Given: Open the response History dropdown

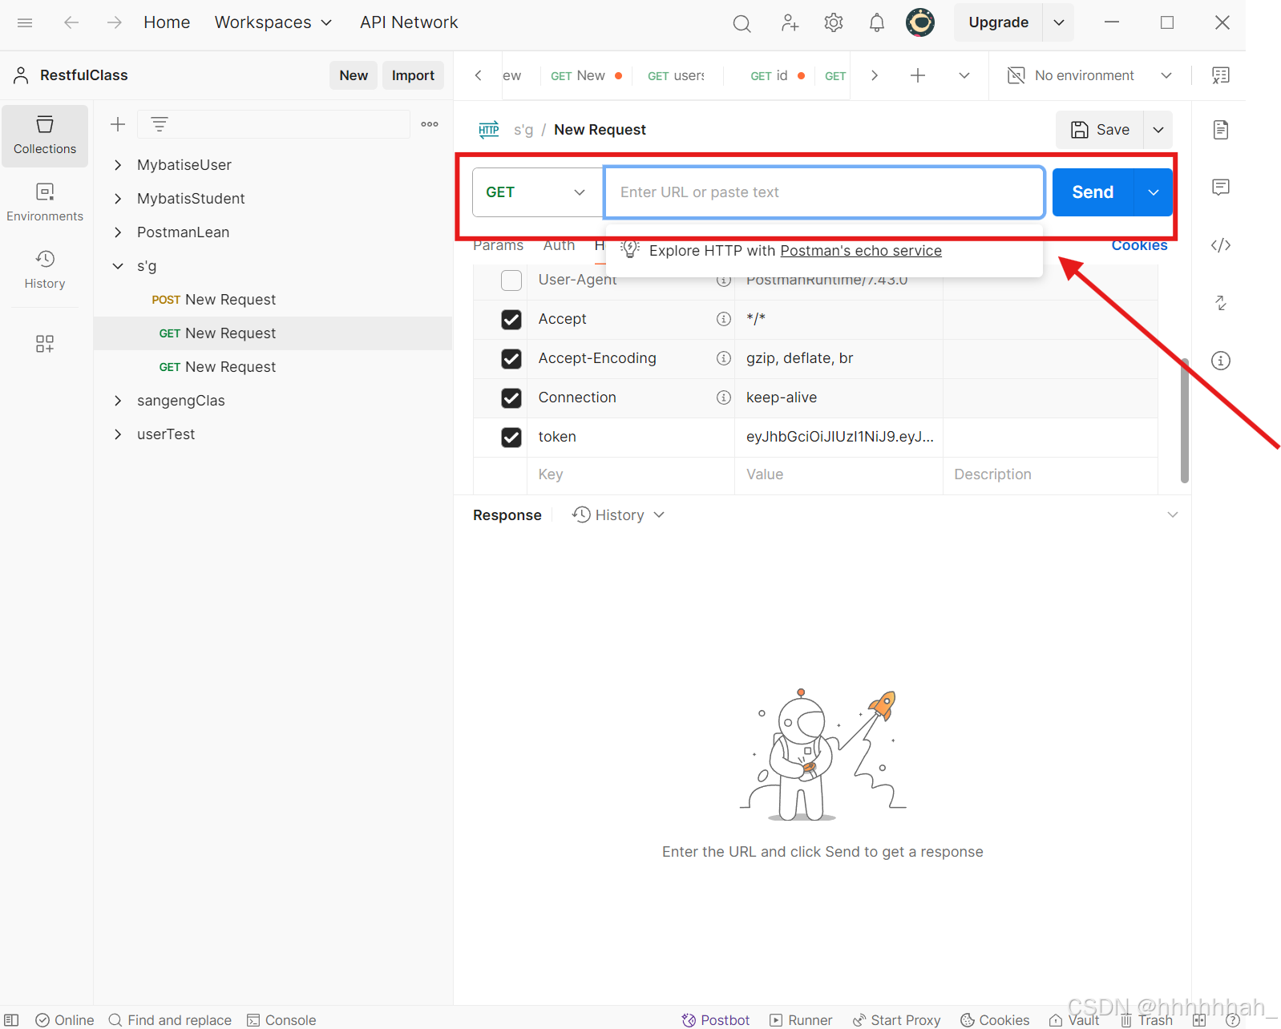Looking at the screenshot, I should click(618, 515).
